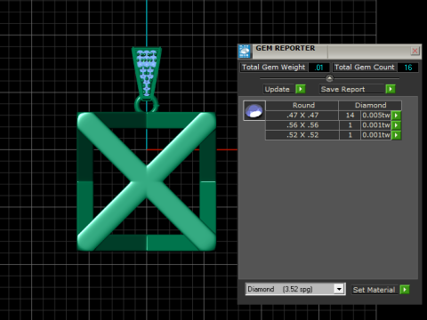Click green arrow next to Save Report
427x320 pixels.
point(391,89)
